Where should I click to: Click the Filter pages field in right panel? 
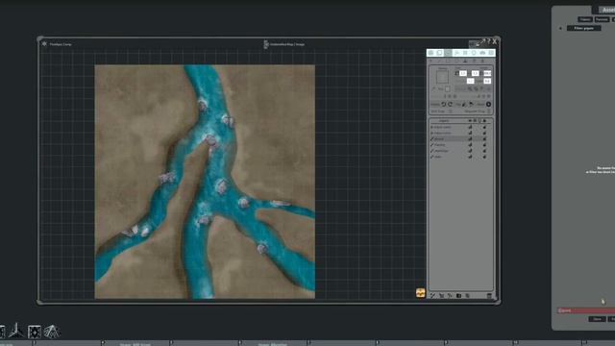584,28
